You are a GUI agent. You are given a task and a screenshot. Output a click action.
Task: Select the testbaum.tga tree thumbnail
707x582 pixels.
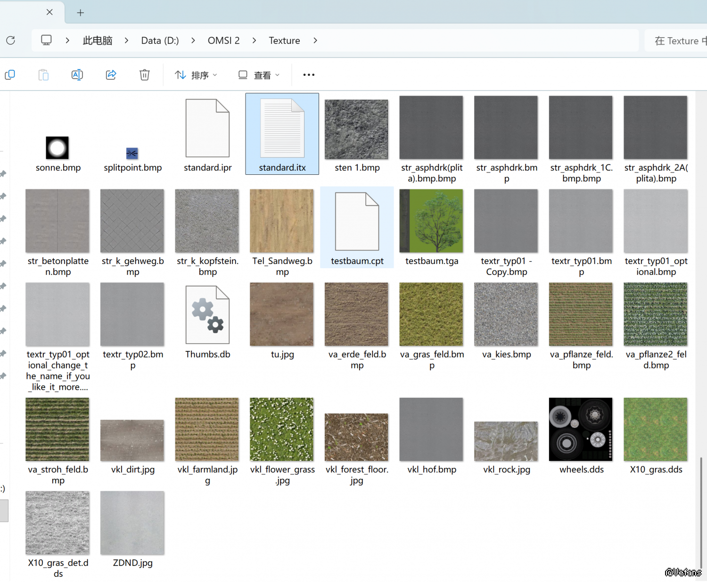pos(431,221)
